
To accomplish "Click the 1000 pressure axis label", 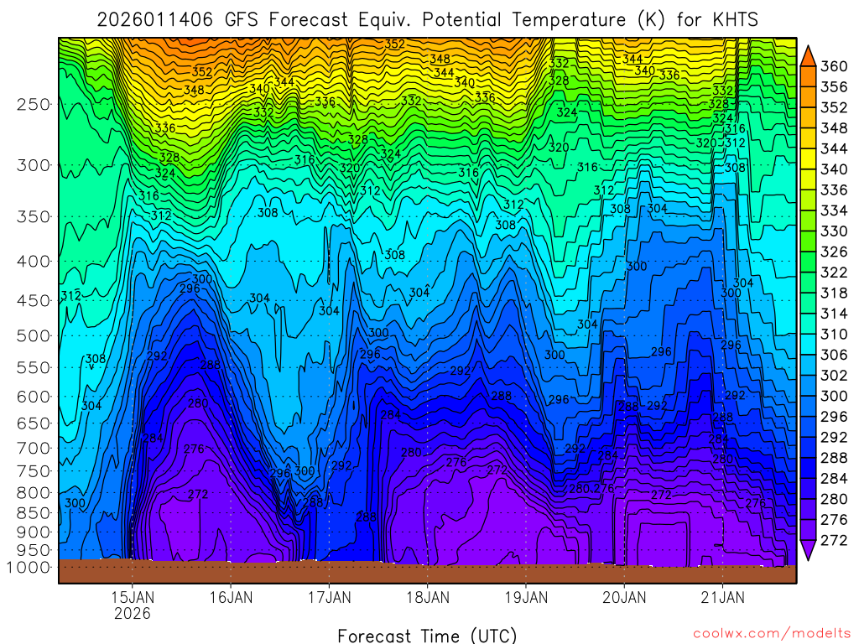I will [29, 568].
